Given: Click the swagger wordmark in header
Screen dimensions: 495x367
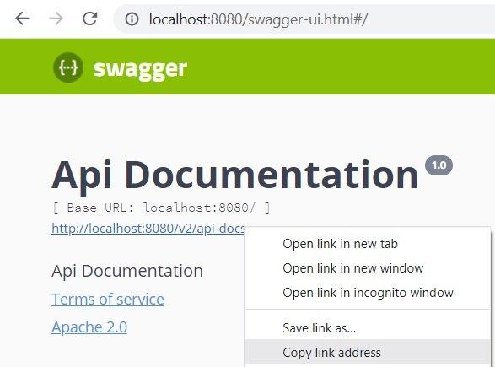Looking at the screenshot, I should pos(141,69).
